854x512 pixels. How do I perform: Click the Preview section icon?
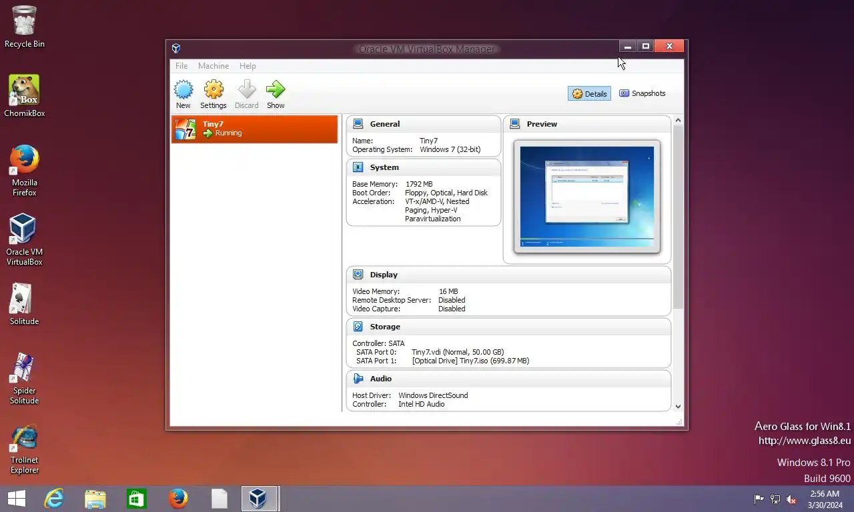(515, 123)
